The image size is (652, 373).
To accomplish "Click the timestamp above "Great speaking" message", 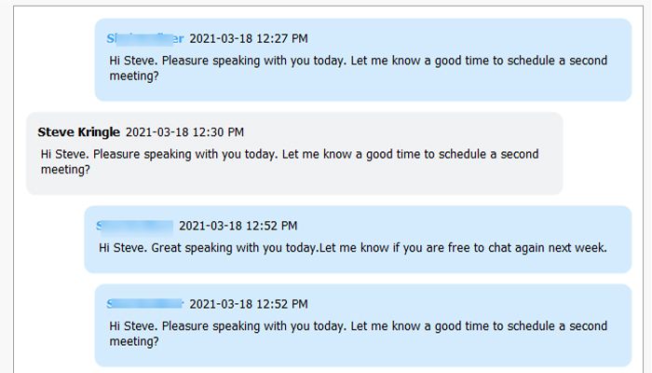I will [x=238, y=226].
